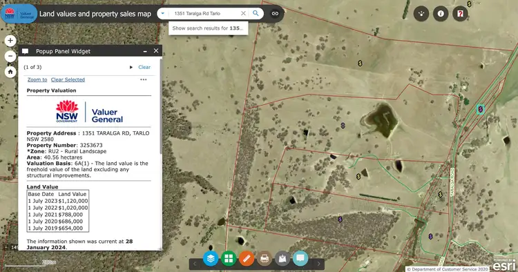This screenshot has height=272, width=518.
Task: Click the esri logo at bottom right
Action: (x=504, y=264)
